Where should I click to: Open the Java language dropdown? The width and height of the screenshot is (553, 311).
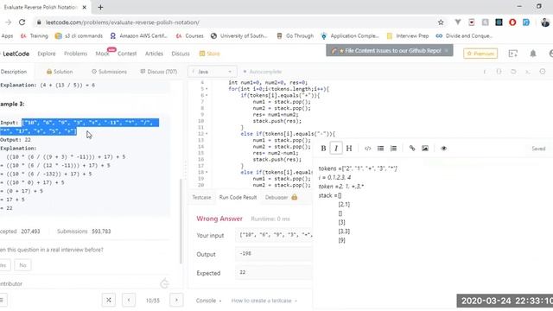pos(212,72)
